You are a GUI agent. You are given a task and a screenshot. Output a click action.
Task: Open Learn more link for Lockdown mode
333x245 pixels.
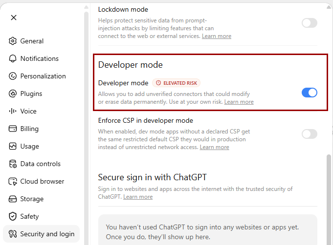pos(217,36)
